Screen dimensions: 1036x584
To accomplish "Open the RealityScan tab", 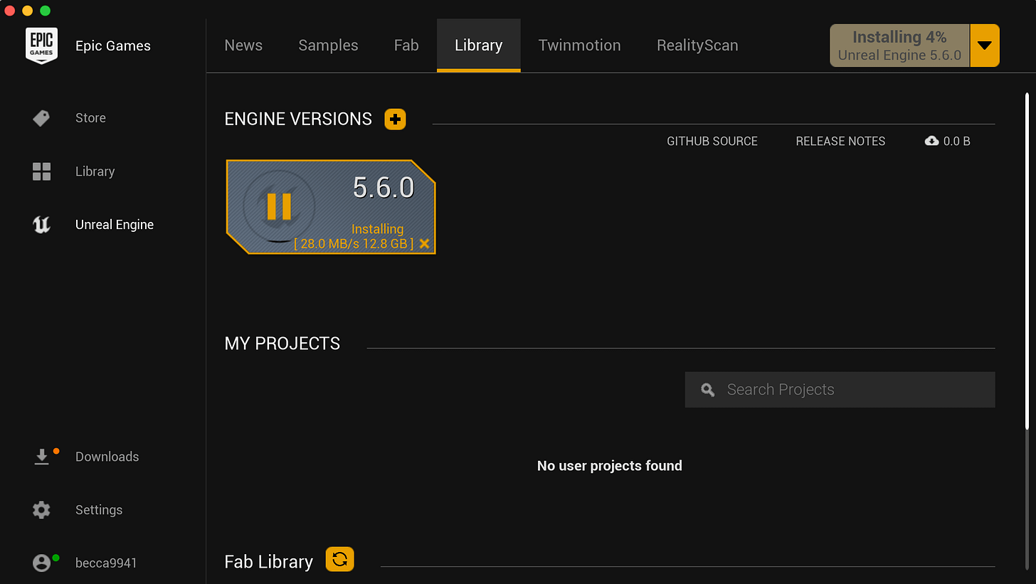I will 697,46.
